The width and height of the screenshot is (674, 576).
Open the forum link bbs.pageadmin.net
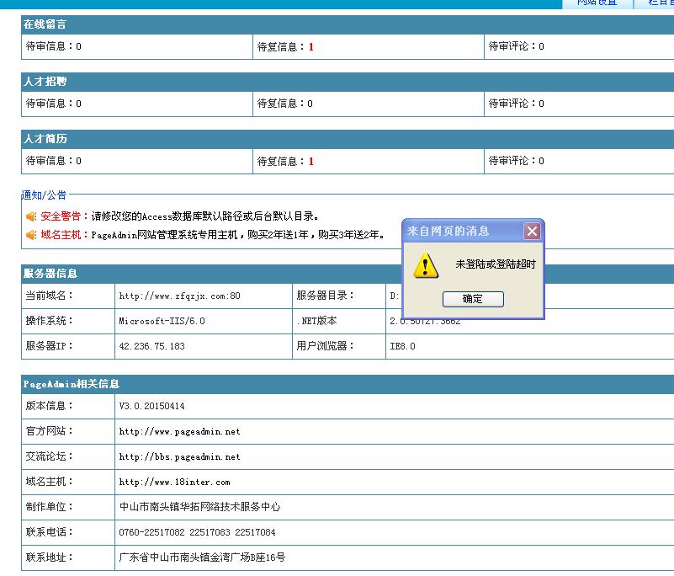tap(179, 456)
